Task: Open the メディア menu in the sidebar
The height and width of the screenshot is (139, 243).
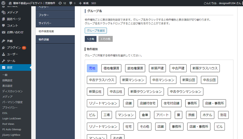Action: [x=12, y=13]
